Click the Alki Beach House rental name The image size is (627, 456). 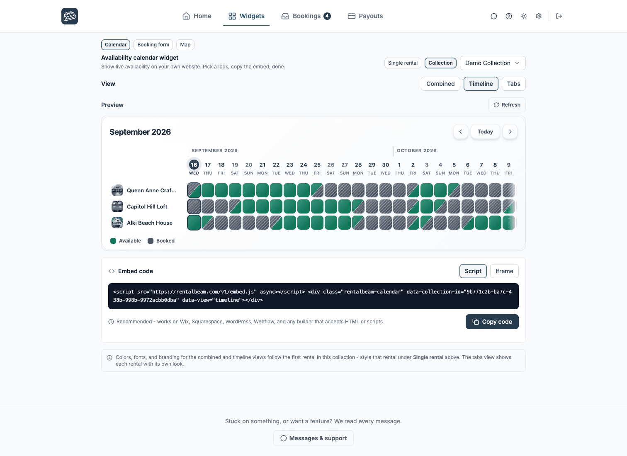click(150, 223)
